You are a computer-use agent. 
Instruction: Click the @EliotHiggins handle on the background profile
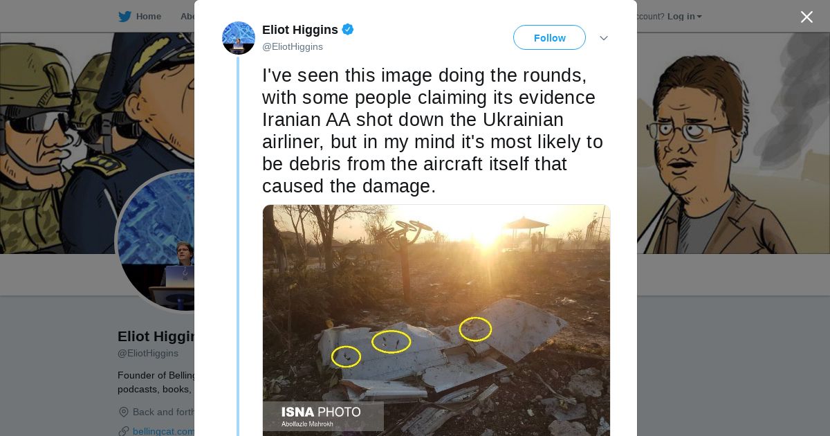(148, 353)
